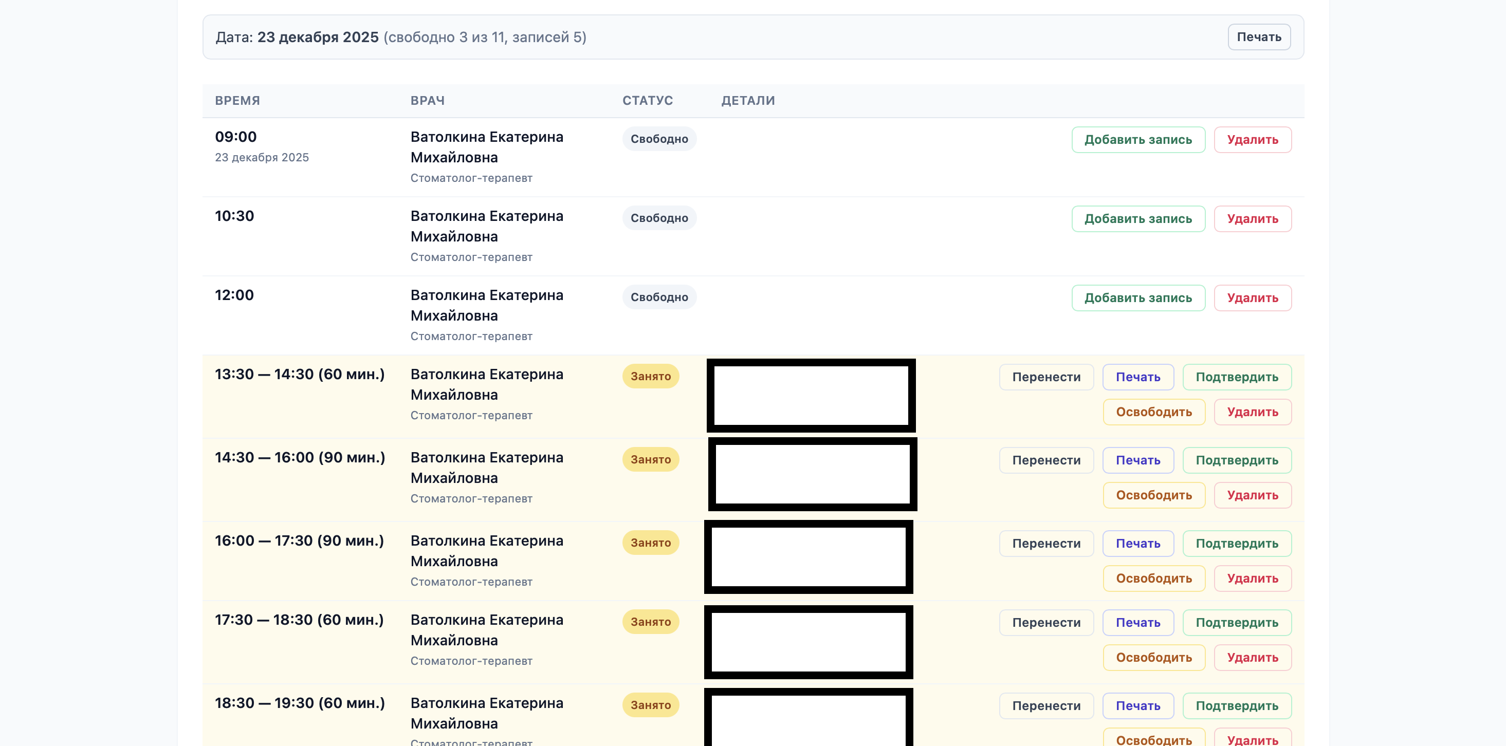
Task: Удалить the 10:30 free slot
Action: click(x=1252, y=218)
